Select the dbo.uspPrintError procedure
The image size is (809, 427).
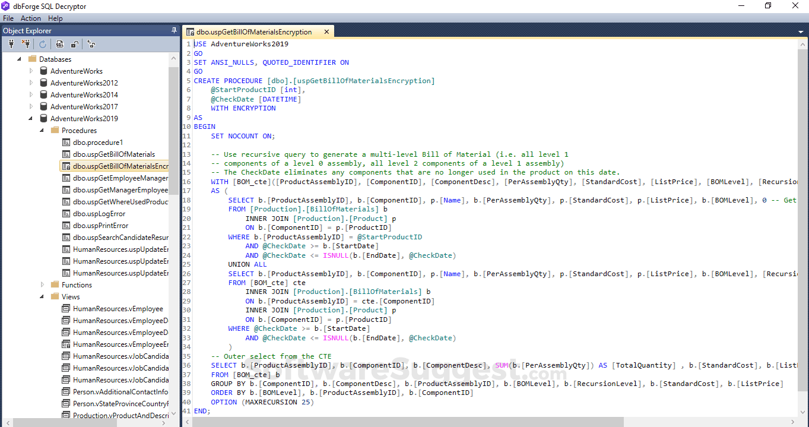(x=100, y=225)
